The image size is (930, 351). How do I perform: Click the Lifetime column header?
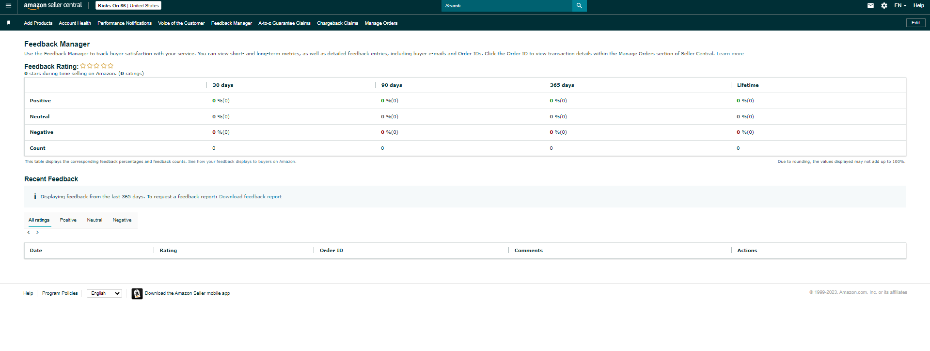pos(748,85)
